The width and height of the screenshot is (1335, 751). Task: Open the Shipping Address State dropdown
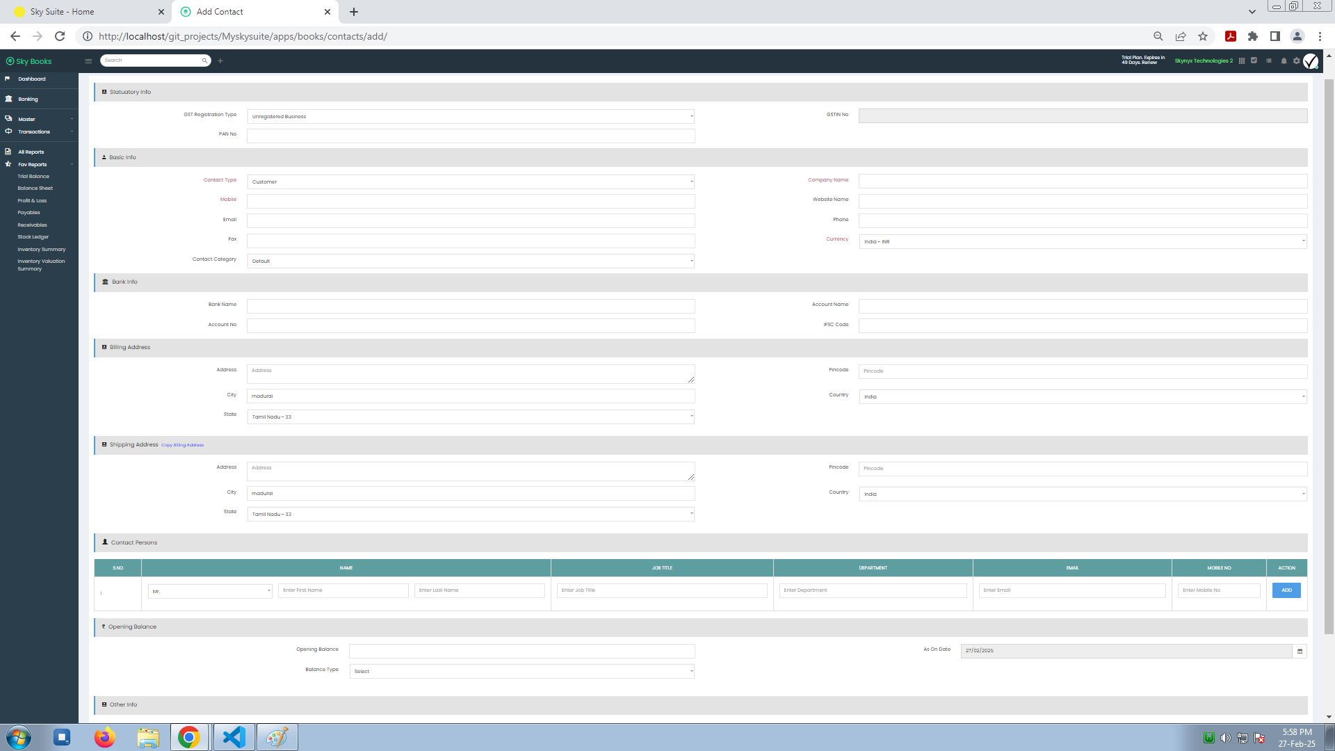[x=471, y=514]
